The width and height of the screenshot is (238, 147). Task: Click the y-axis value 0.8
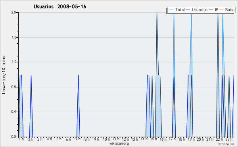pos(13,87)
